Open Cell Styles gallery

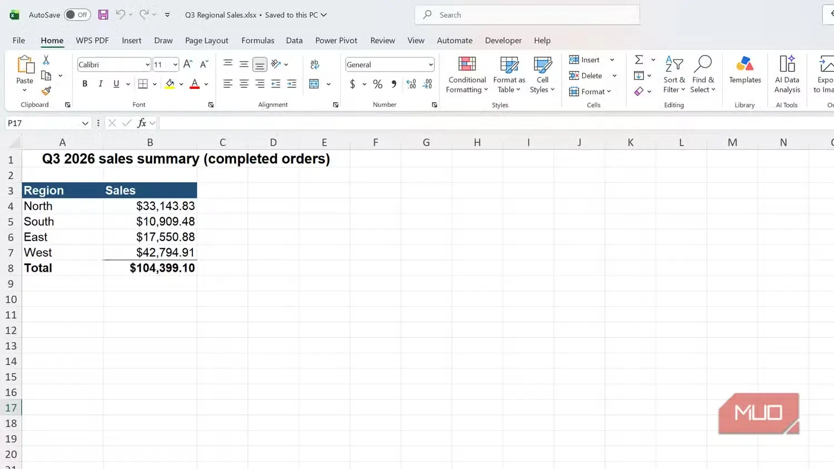[x=542, y=74]
